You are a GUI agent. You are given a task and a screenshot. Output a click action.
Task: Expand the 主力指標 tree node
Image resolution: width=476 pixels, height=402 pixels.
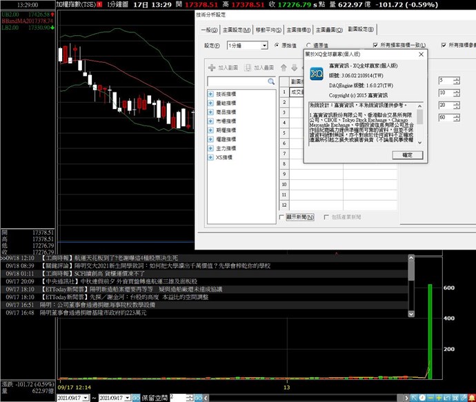coord(210,148)
